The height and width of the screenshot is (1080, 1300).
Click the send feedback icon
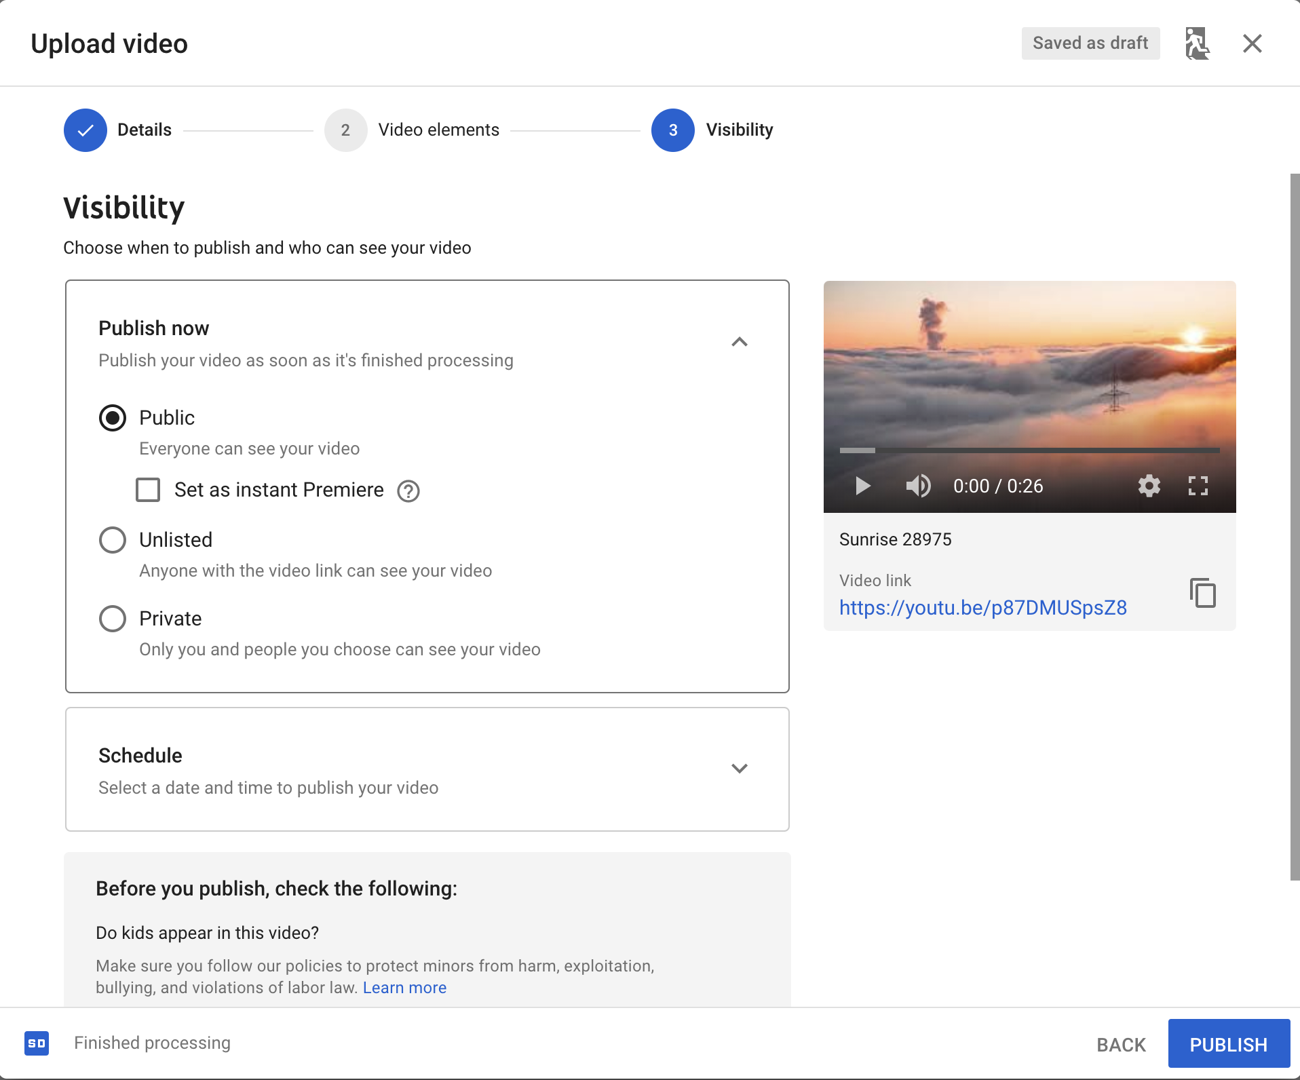coord(1197,43)
